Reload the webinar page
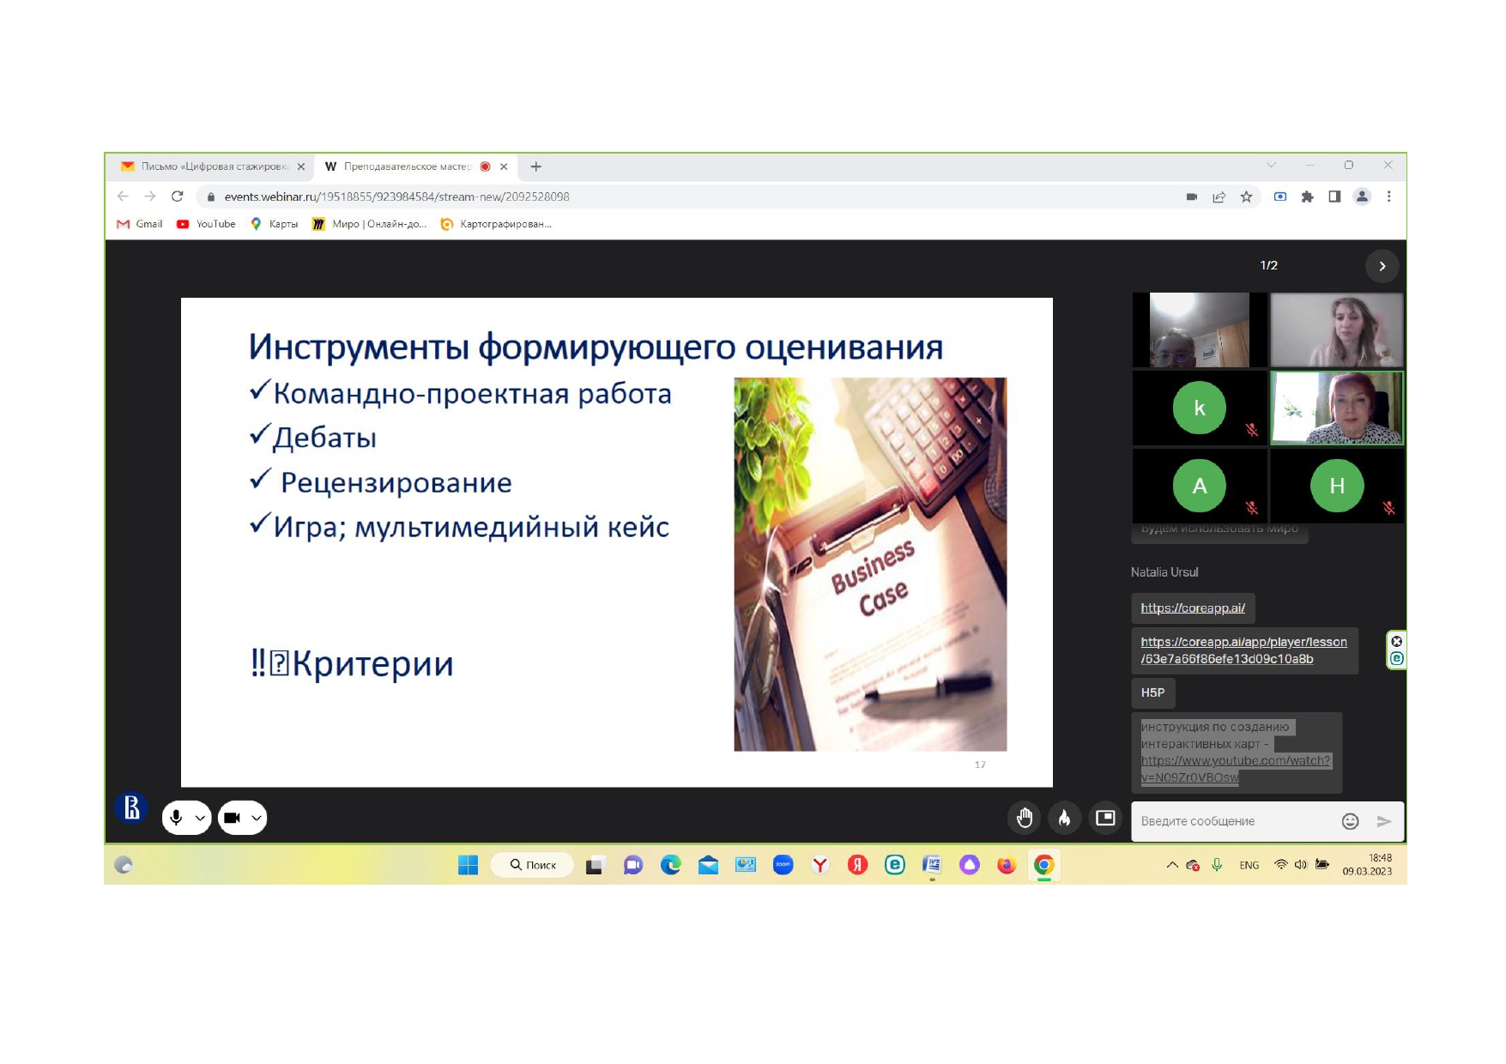Screen dimensions: 1506x1064 tap(178, 196)
